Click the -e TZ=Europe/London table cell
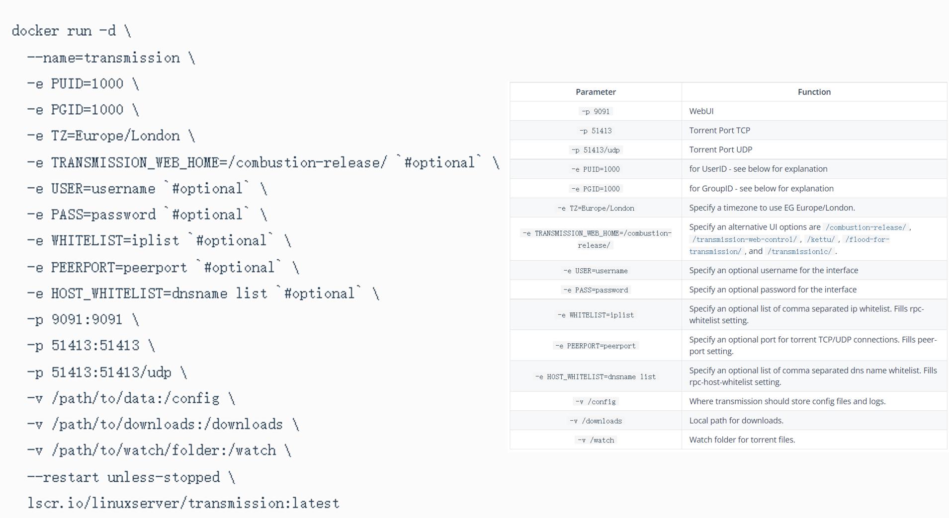The width and height of the screenshot is (949, 518). 596,208
